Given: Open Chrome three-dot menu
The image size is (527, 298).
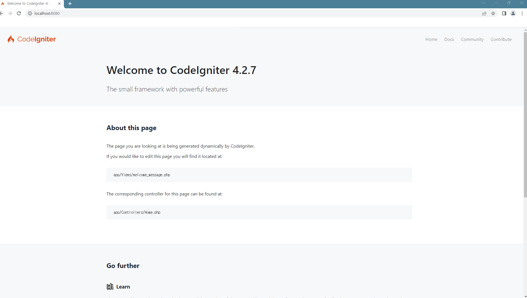Looking at the screenshot, I should click(x=522, y=13).
